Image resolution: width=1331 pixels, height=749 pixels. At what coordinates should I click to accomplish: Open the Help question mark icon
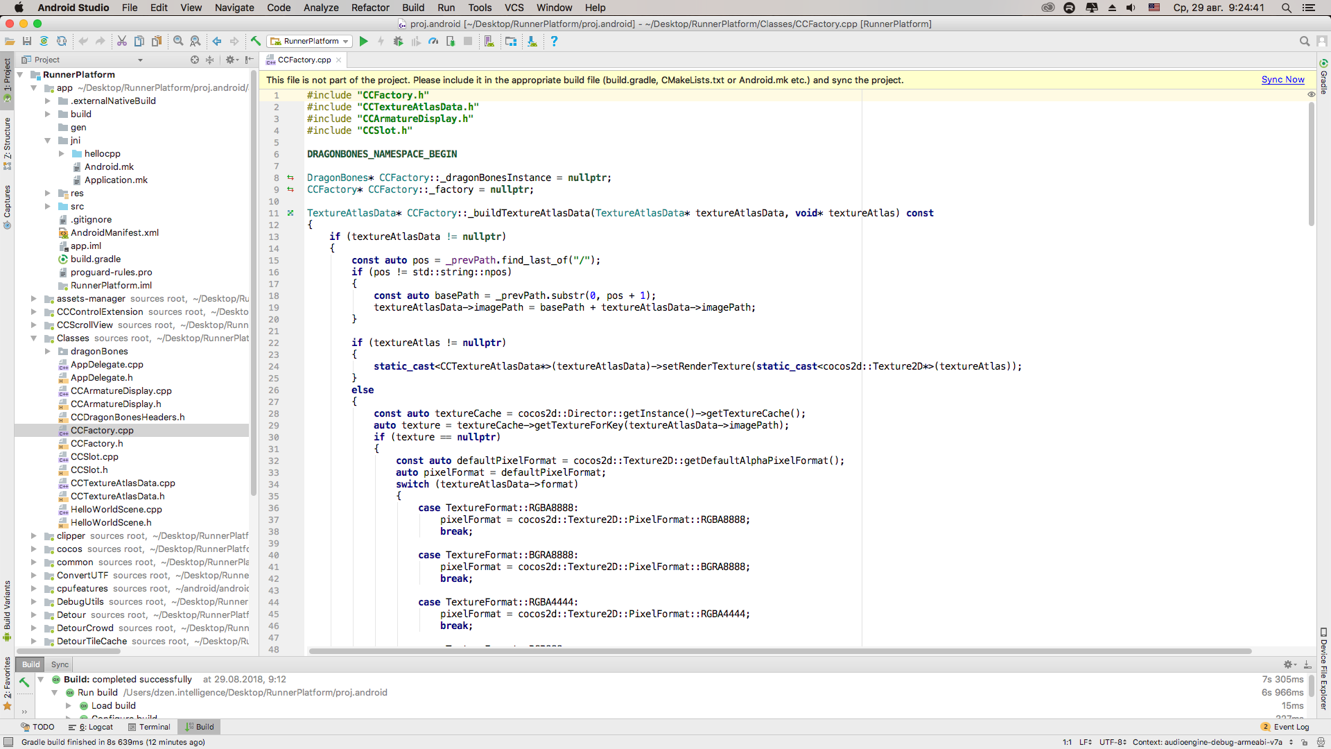click(554, 42)
